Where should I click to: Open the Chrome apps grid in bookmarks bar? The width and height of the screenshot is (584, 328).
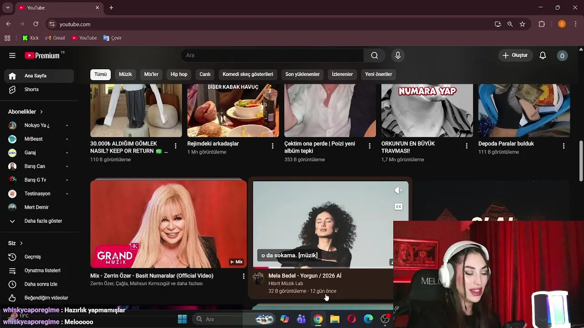click(x=7, y=38)
